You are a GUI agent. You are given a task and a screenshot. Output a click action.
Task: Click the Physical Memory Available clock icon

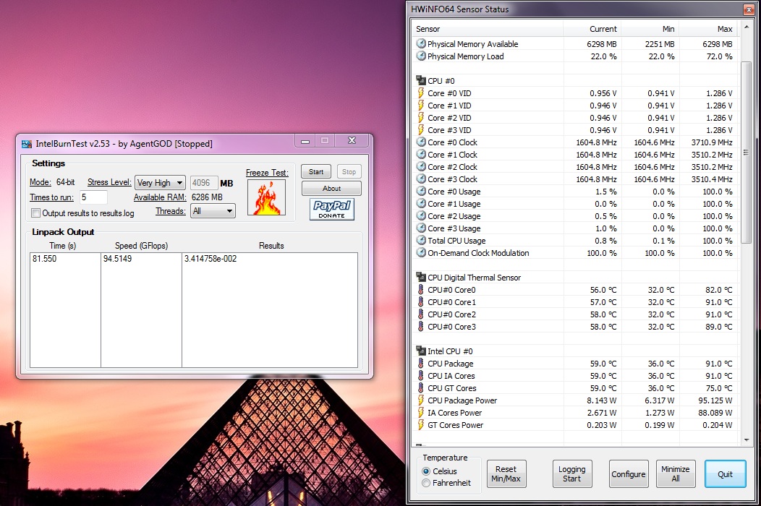(x=421, y=43)
